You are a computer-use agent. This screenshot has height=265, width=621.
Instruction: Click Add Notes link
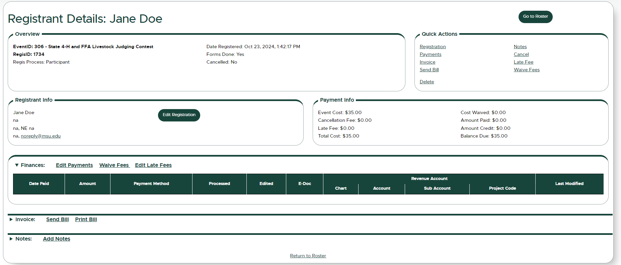click(56, 239)
